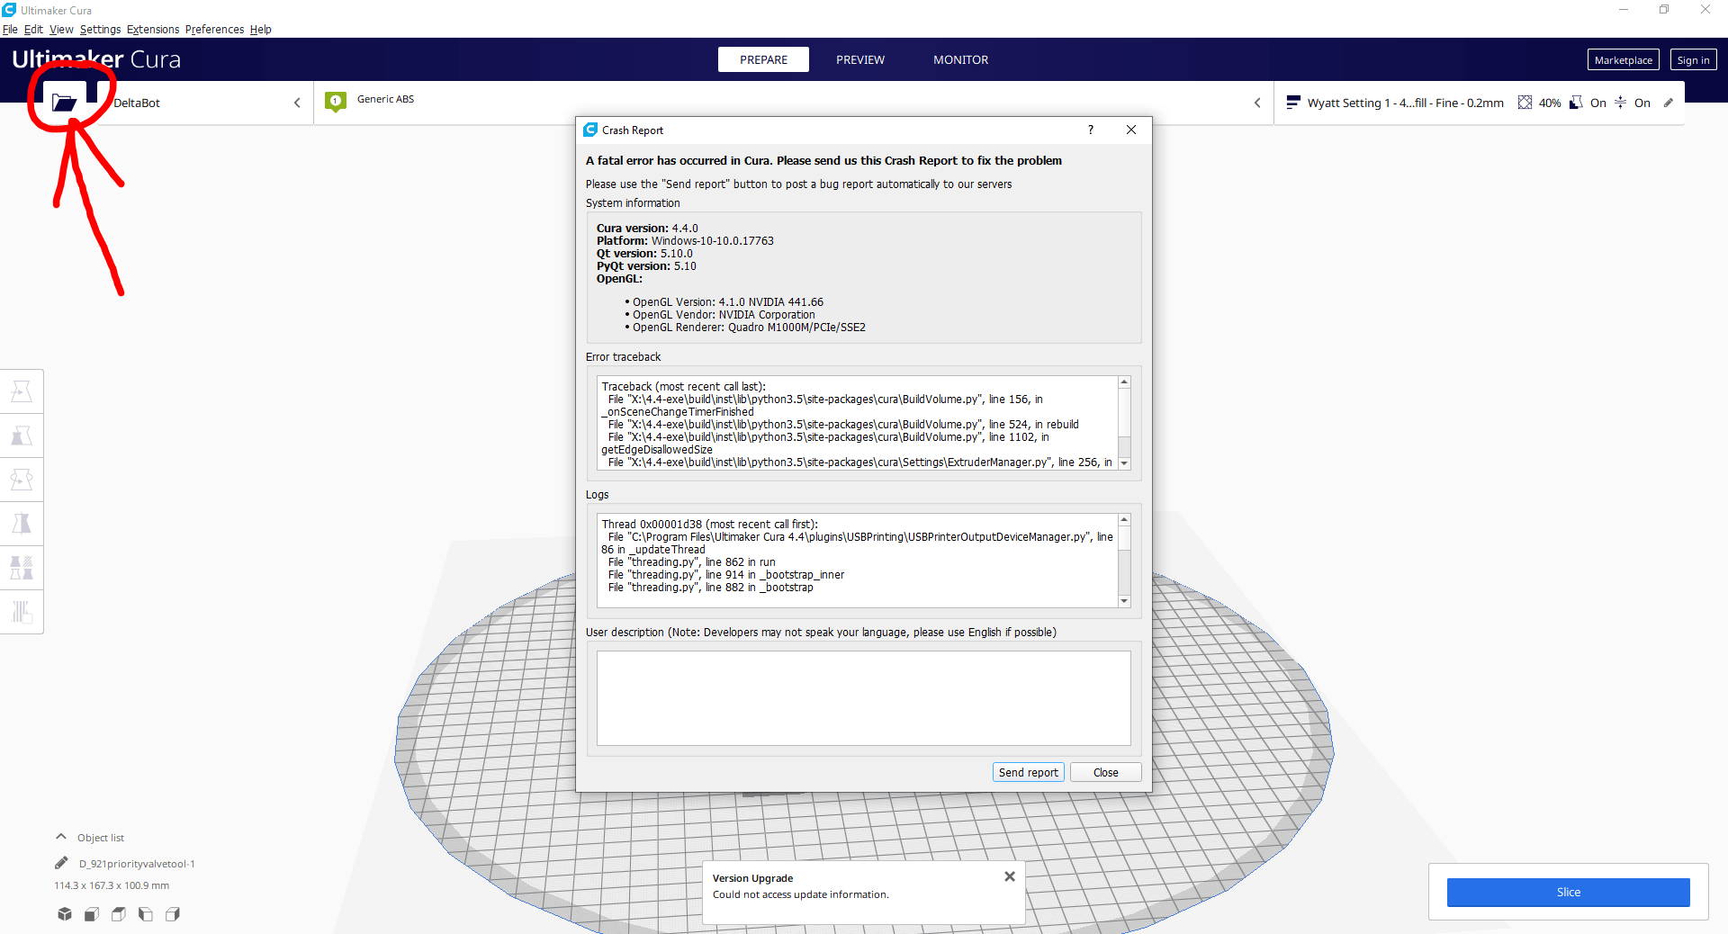Click the Crash Report help question mark
Screen dimensions: 1728x934
1091,130
